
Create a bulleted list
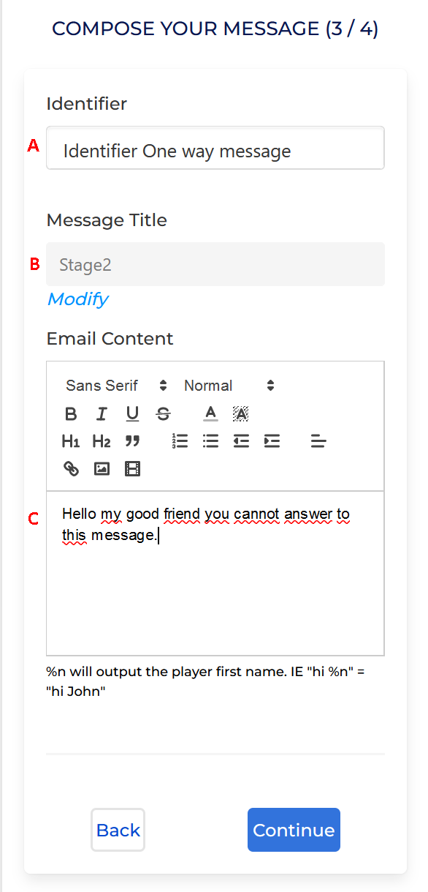(210, 441)
